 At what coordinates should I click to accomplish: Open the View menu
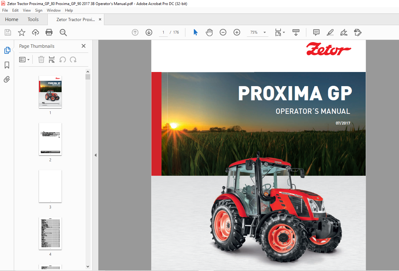pos(27,10)
